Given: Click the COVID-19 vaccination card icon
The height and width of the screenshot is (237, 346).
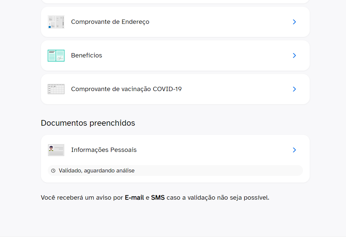Looking at the screenshot, I should tap(56, 89).
